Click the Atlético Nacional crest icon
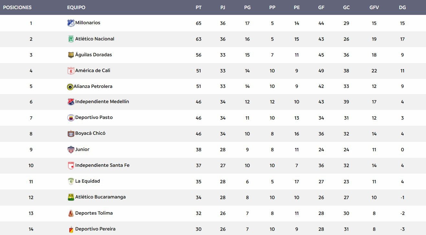This screenshot has width=426, height=235. coord(71,39)
